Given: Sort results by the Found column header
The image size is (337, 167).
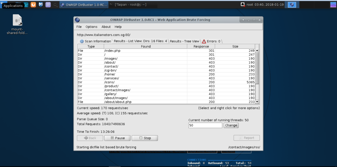Looking at the screenshot, I should coord(146,46).
